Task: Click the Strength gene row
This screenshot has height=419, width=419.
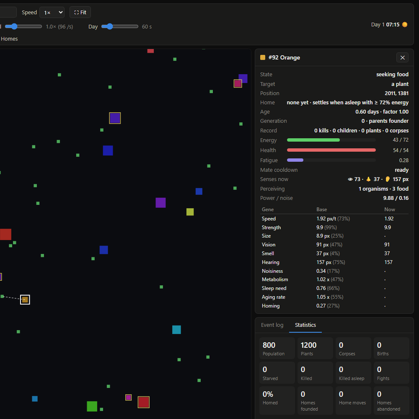Action: [x=334, y=227]
